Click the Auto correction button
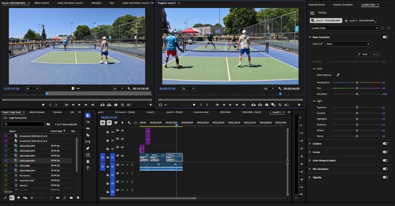Screen dimensions: 395x206 [363, 54]
